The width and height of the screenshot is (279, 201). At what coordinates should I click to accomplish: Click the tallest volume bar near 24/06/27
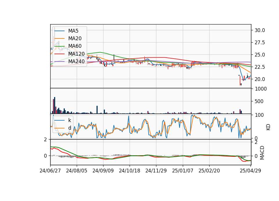(x=55, y=105)
